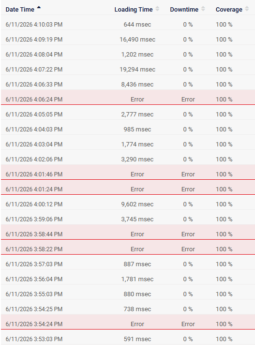Click the Loading Time sort arrows icon

pos(157,9)
